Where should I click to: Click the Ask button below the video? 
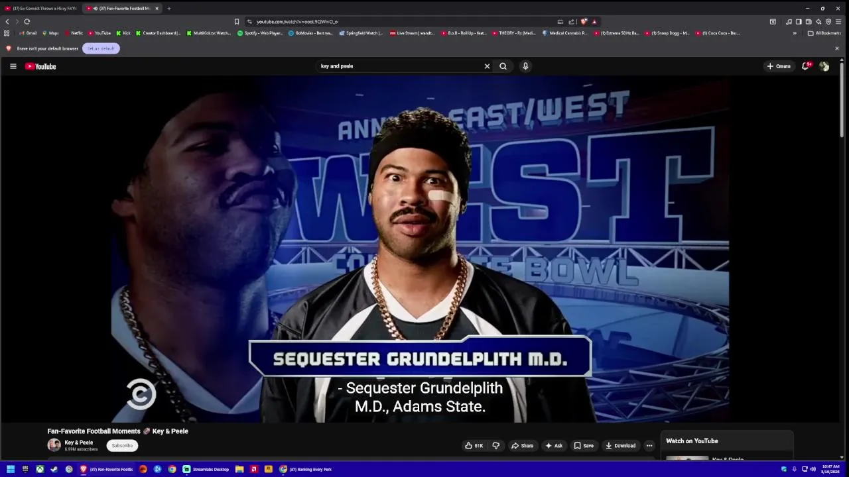(x=554, y=446)
